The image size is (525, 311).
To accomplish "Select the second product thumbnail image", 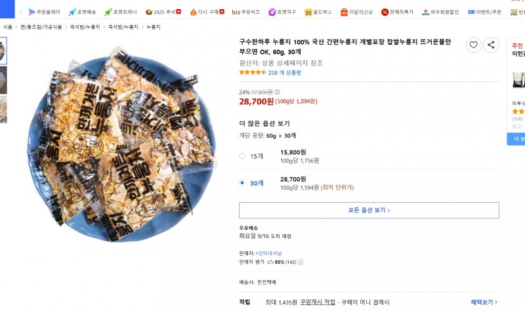I will click(3, 80).
